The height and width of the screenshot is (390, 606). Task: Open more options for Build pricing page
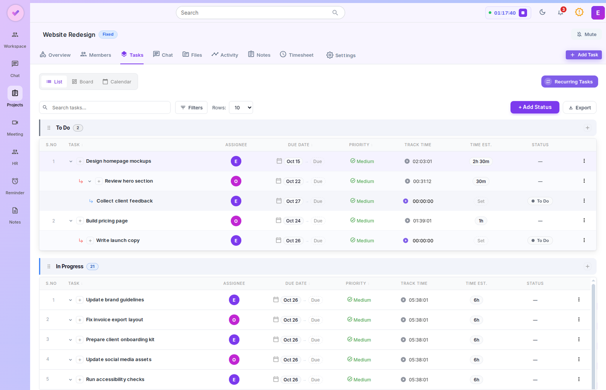coord(584,221)
